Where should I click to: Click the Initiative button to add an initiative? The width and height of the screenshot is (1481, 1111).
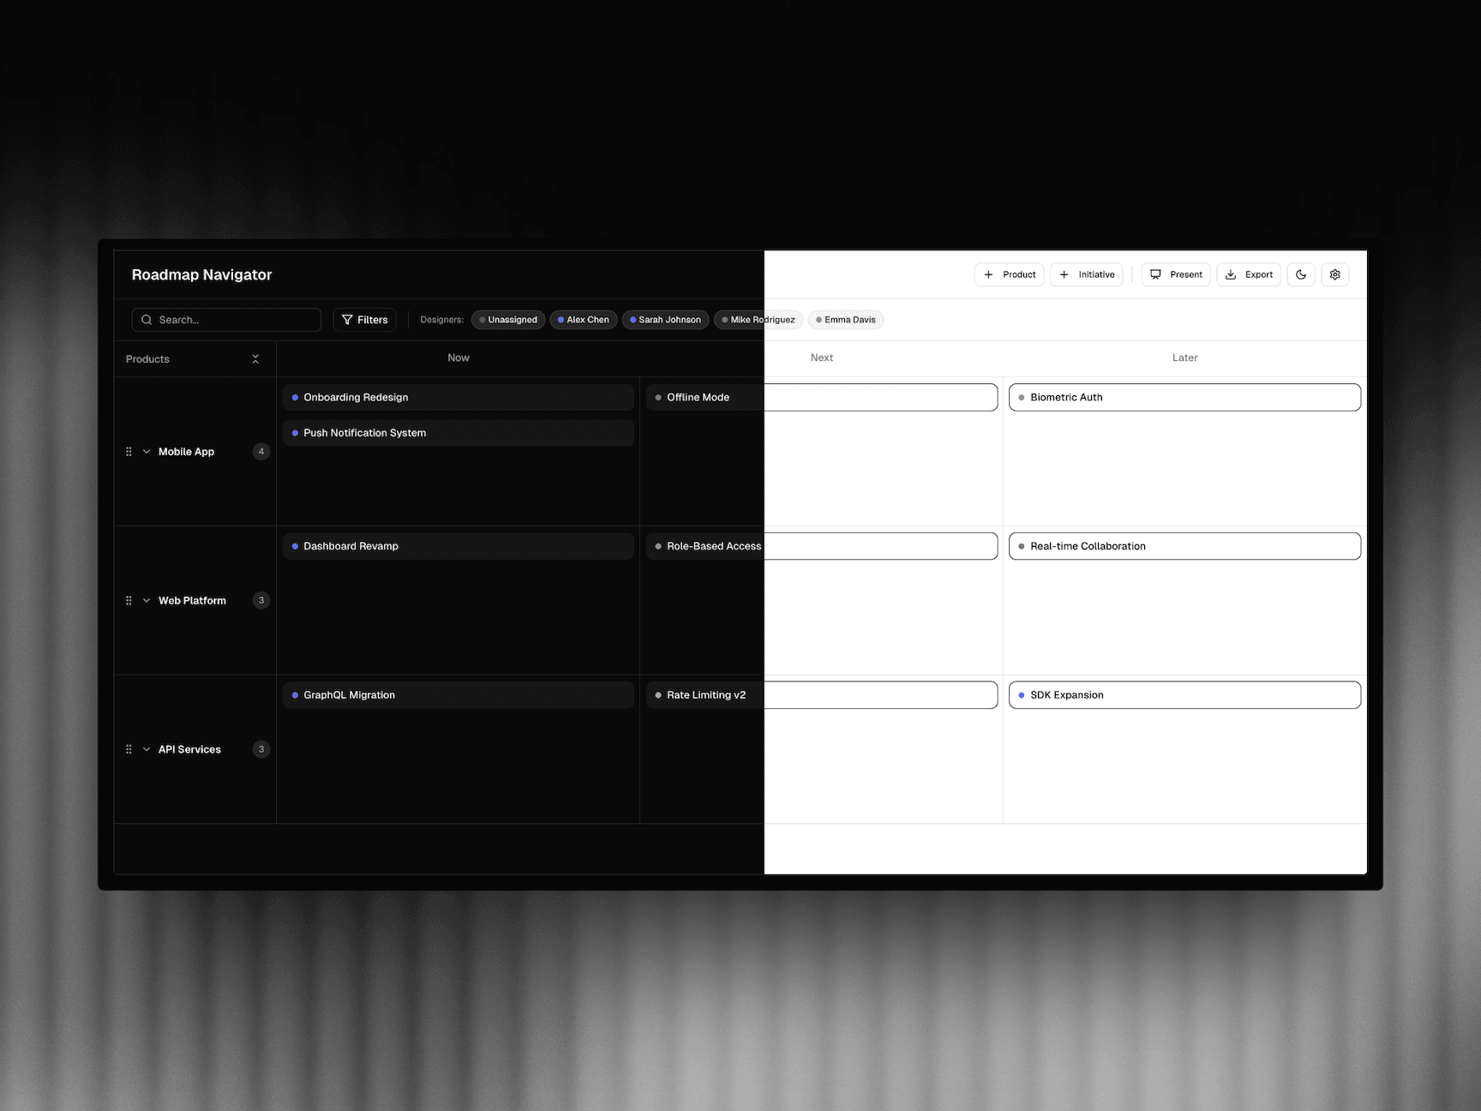pyautogui.click(x=1086, y=274)
